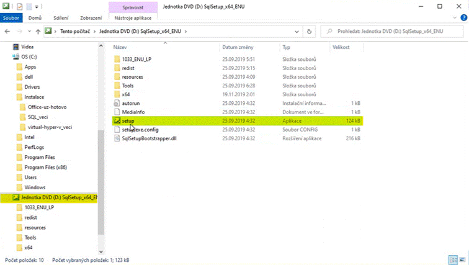Screen dimensions: 469x265
Task: Click the Jednotka DVD breadcrumb in address bar
Action: pyautogui.click(x=140, y=31)
